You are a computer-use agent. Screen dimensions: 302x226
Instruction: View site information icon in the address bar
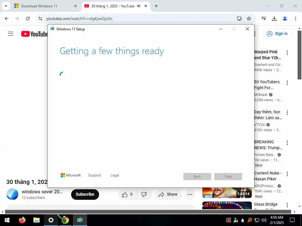(x=40, y=19)
